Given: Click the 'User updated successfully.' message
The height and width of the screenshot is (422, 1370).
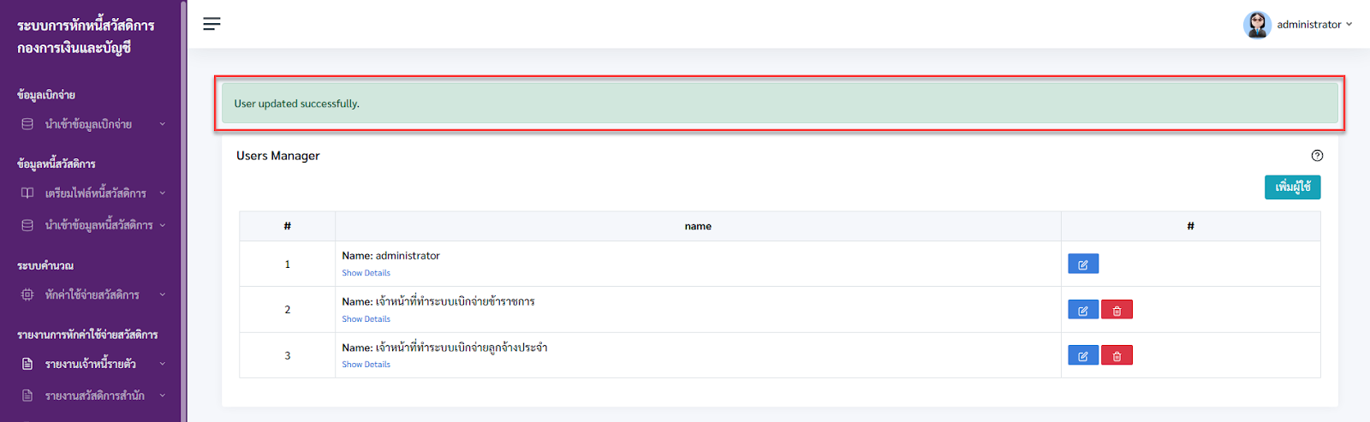Looking at the screenshot, I should (297, 104).
